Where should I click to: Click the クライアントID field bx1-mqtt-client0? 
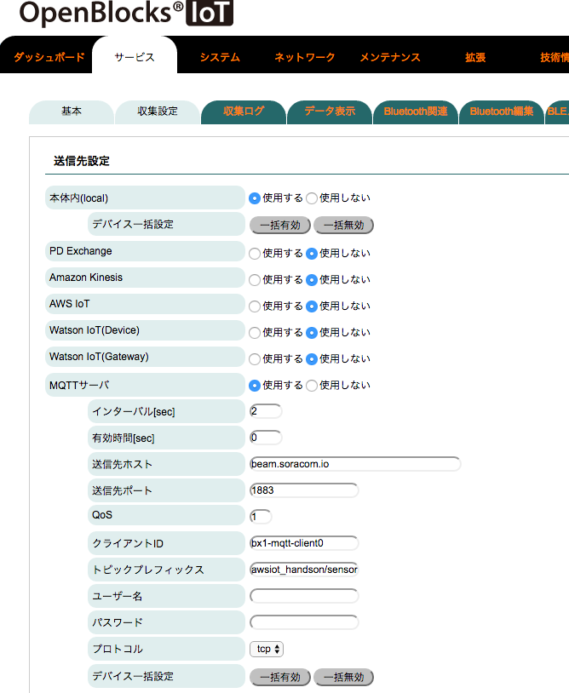pyautogui.click(x=304, y=543)
